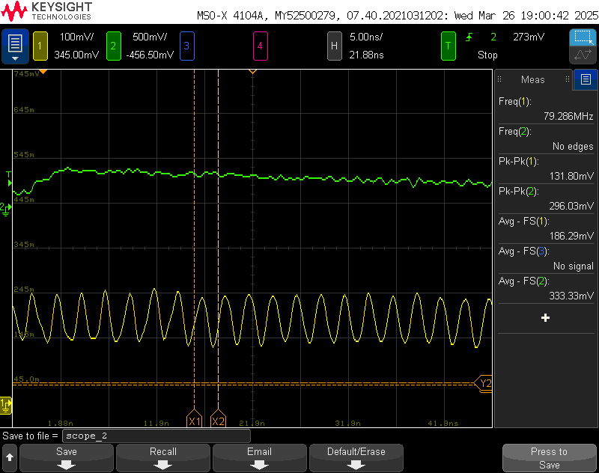Click the Save to file name field
The image size is (599, 473).
coord(156,436)
